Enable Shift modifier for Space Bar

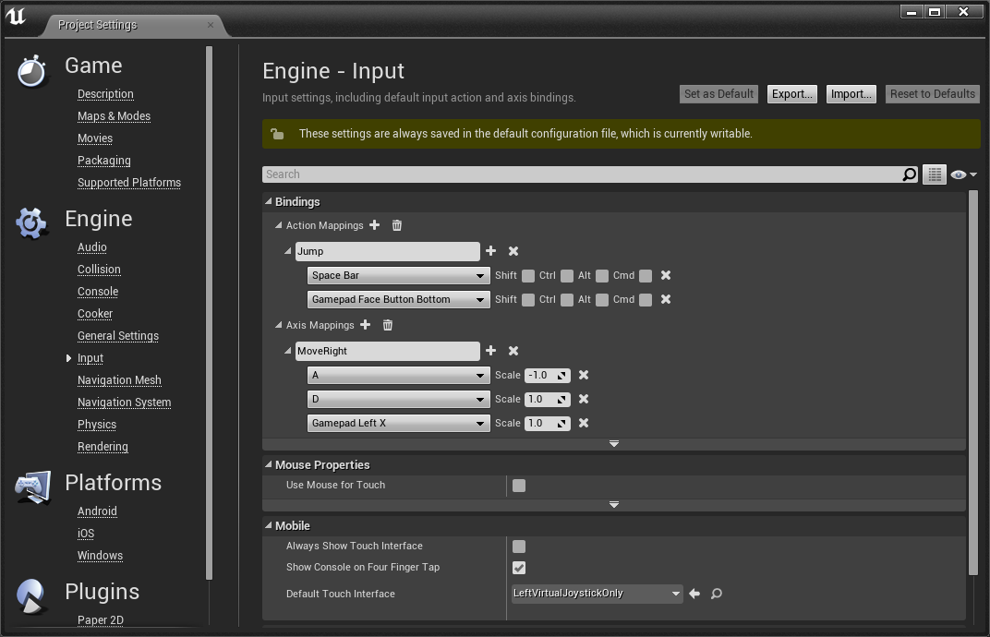(528, 276)
